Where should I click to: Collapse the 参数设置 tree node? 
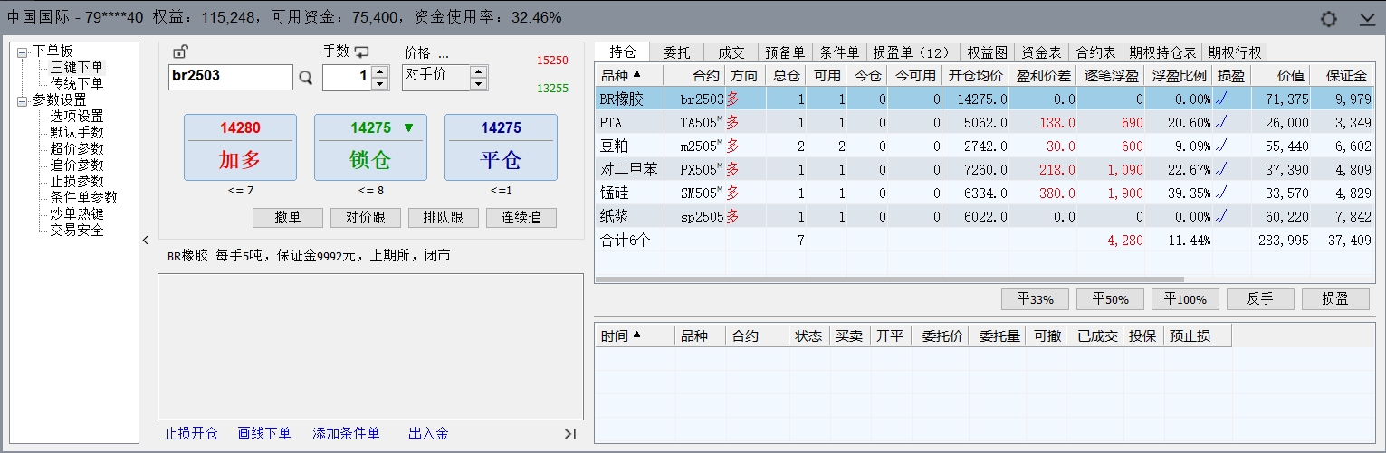click(x=22, y=100)
